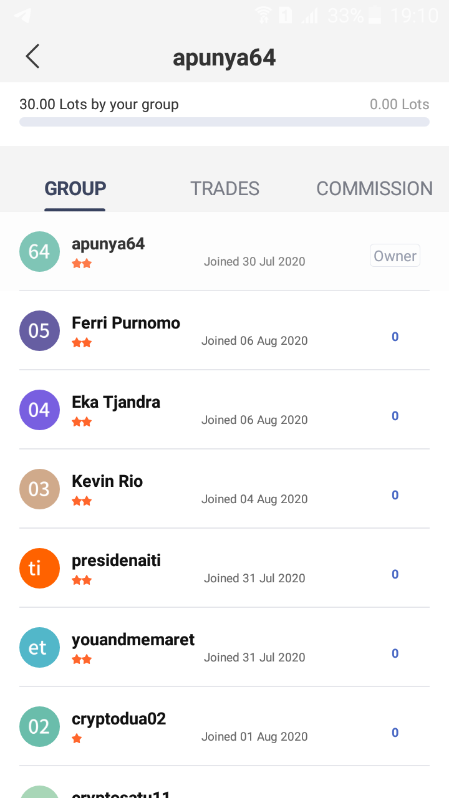The width and height of the screenshot is (449, 798).
Task: Tap the youandmemaret join date
Action: [x=254, y=657]
